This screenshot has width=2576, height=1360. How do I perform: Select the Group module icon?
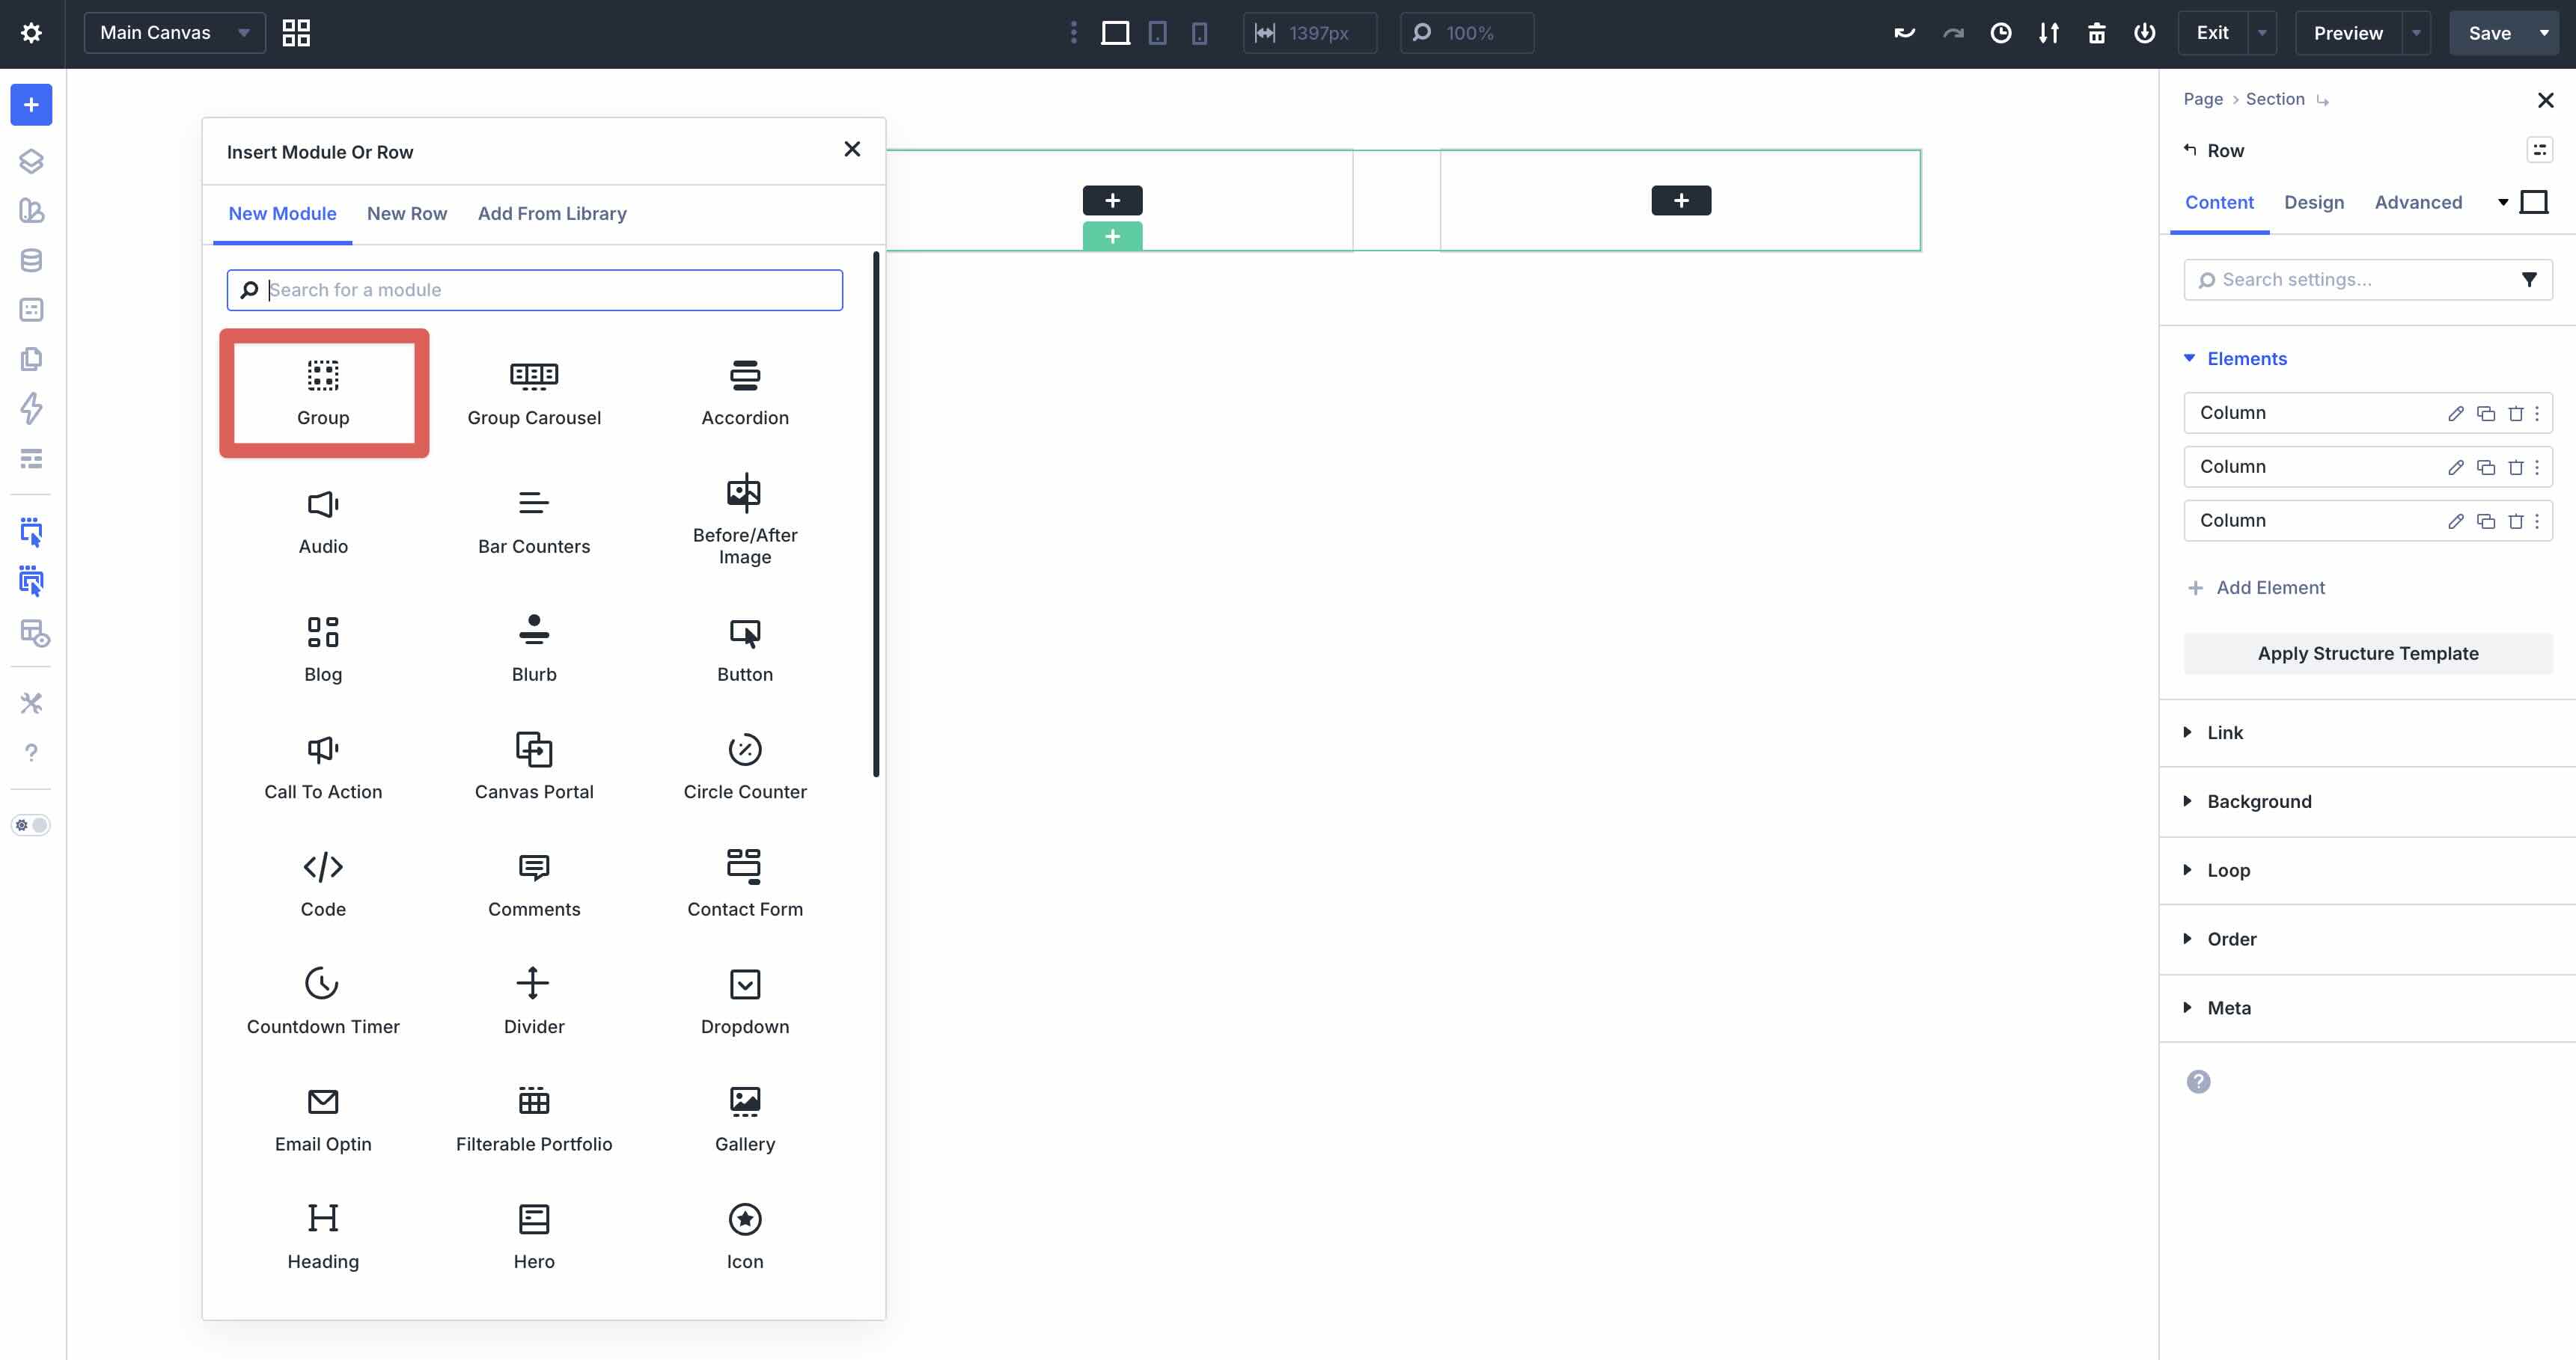point(322,393)
